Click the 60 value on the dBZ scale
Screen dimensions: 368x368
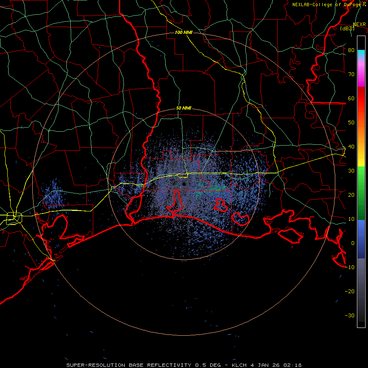click(351, 99)
